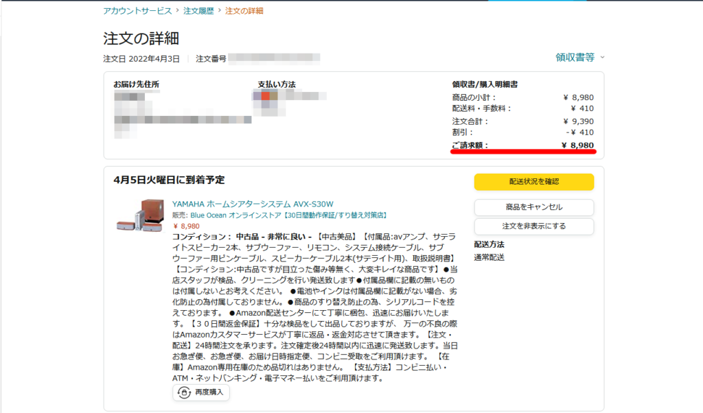Click the arrow separator after アカウントサービス
The image size is (703, 413).
[x=178, y=11]
